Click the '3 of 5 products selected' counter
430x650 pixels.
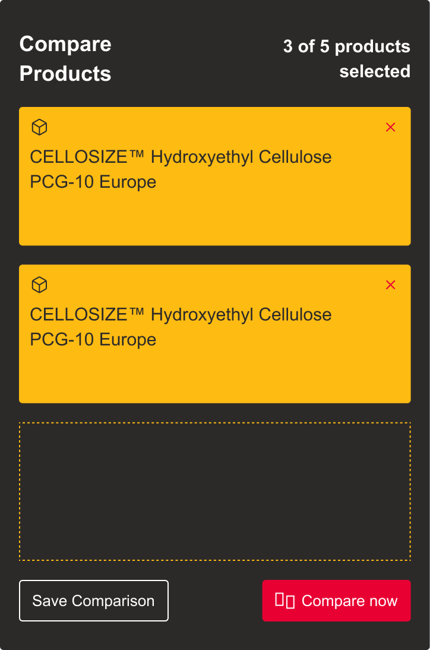(347, 59)
